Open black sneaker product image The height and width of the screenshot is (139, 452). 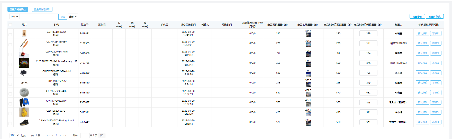(x=24, y=122)
